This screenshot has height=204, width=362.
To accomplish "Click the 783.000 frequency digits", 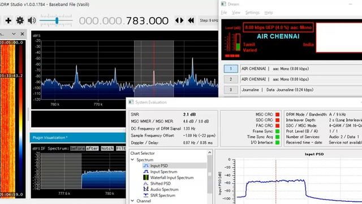I will point(147,21).
